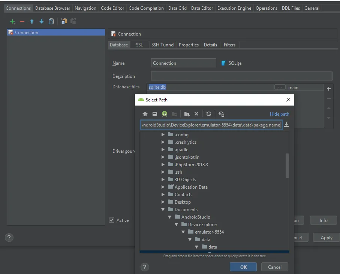Image resolution: width=340 pixels, height=274 pixels.
Task: Collapse the emulator-5554 folder node
Action: 183,232
